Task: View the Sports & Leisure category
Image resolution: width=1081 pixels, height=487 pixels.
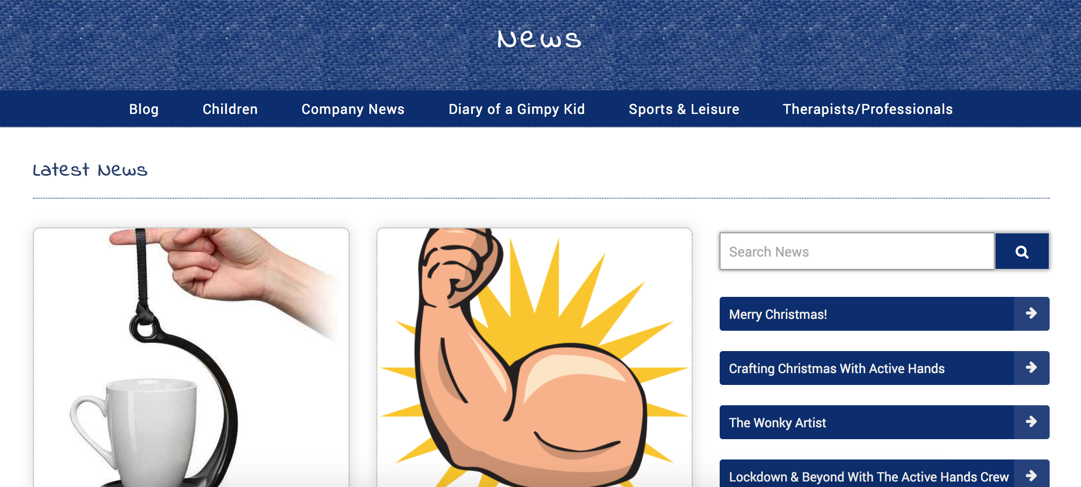Action: click(x=684, y=109)
